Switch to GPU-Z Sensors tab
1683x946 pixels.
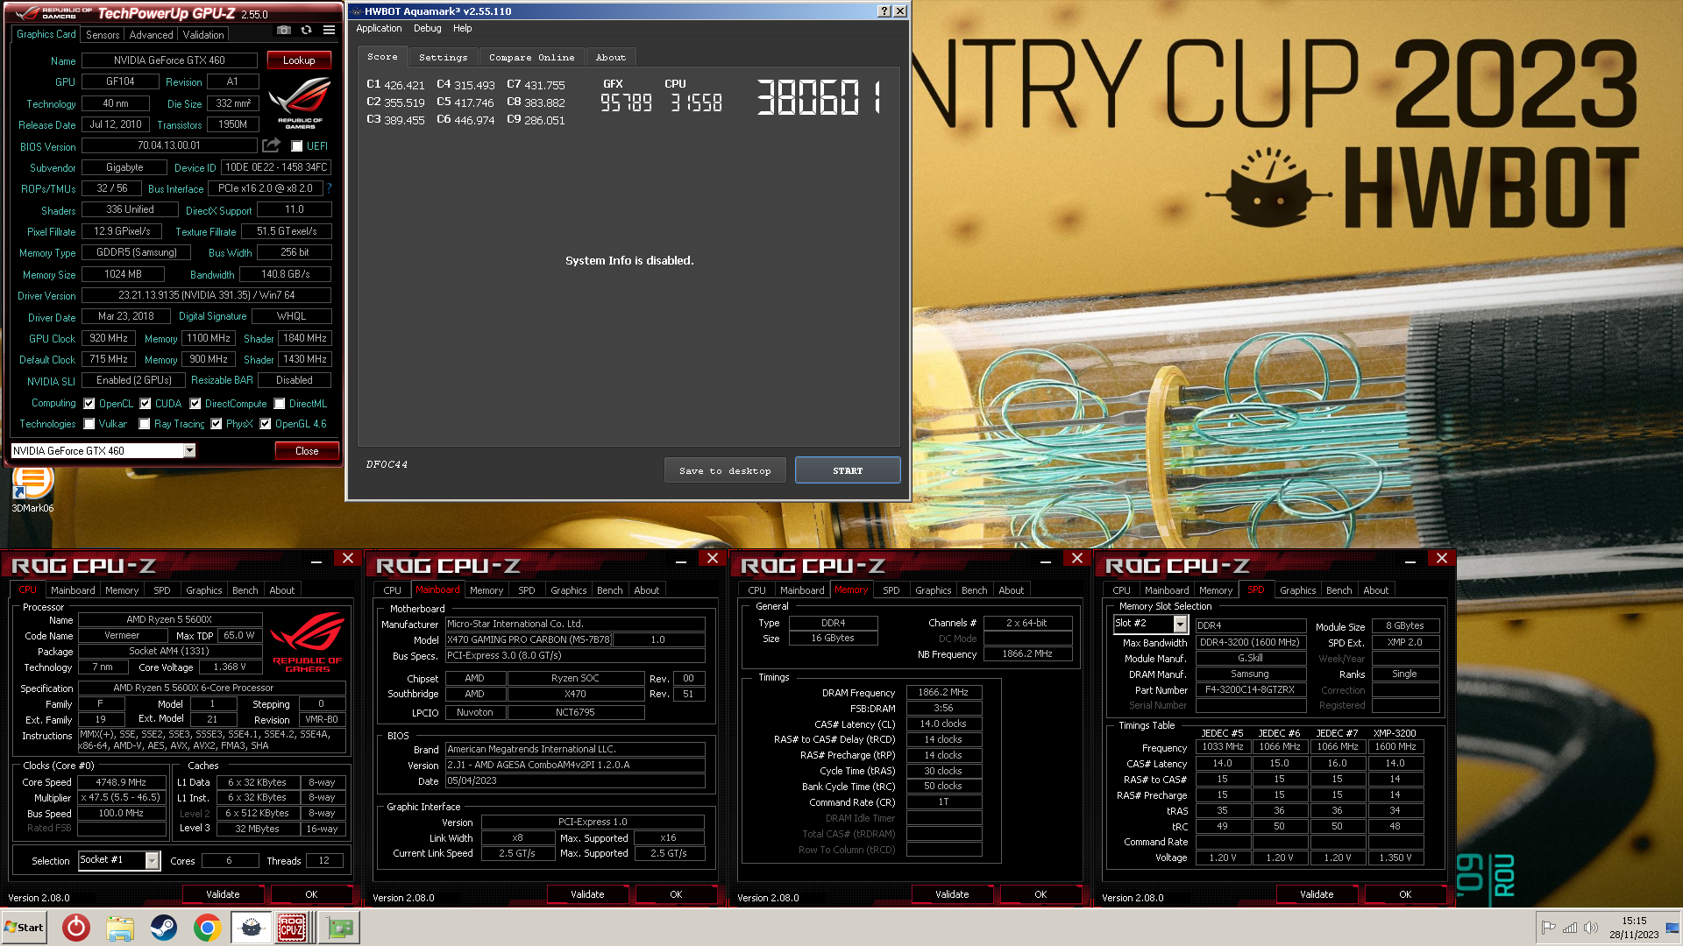pyautogui.click(x=103, y=35)
